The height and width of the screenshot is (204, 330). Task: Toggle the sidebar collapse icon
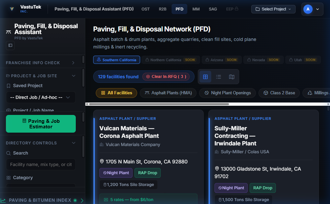point(10,46)
